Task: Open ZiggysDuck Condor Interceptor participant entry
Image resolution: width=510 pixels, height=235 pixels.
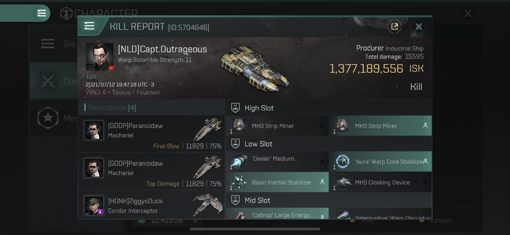Action: (152, 205)
